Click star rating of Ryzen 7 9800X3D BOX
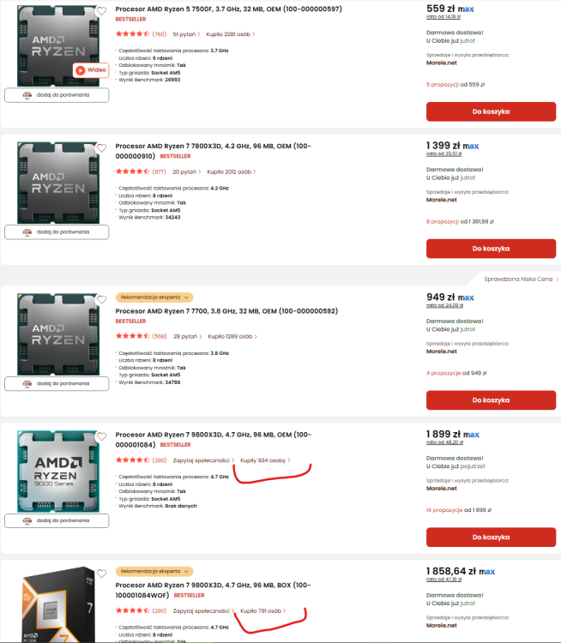The image size is (561, 643). 132,610
